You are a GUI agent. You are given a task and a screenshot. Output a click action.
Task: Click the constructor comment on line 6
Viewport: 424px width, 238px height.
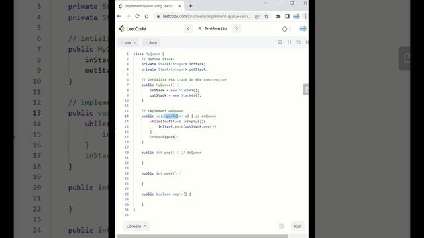click(184, 79)
